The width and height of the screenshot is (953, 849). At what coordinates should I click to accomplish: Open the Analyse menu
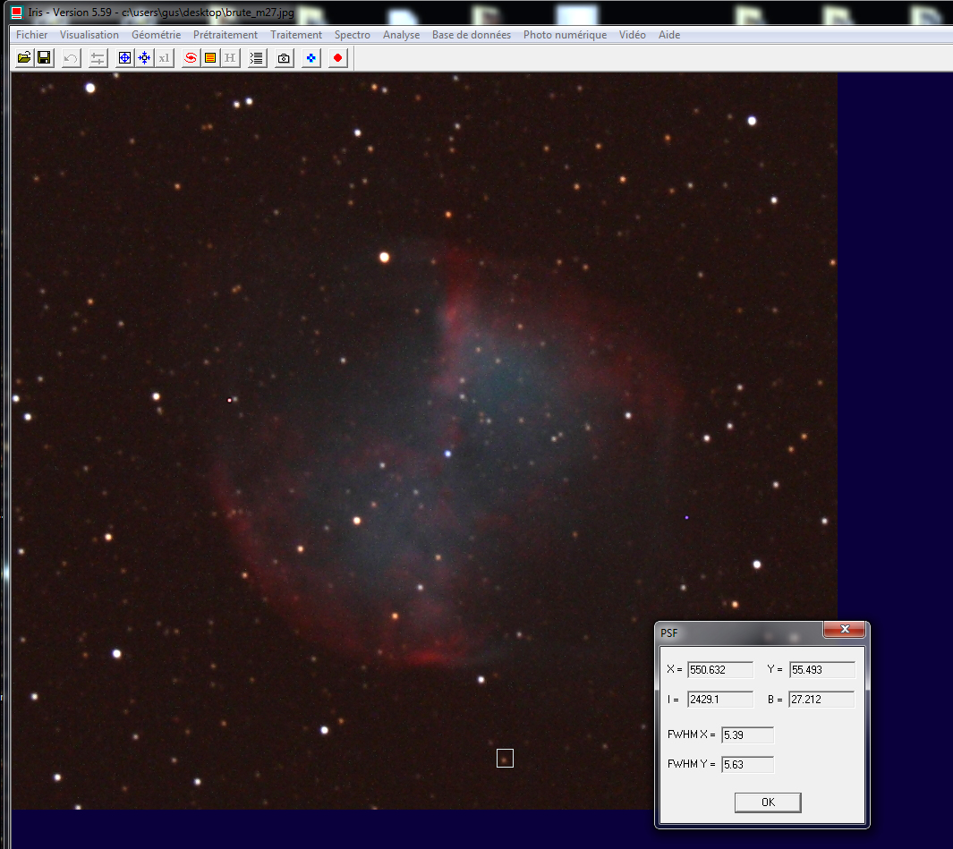(x=401, y=35)
